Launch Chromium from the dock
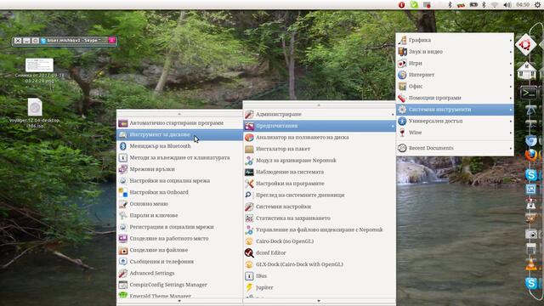Screen dimensions: 544x306 point(530,141)
